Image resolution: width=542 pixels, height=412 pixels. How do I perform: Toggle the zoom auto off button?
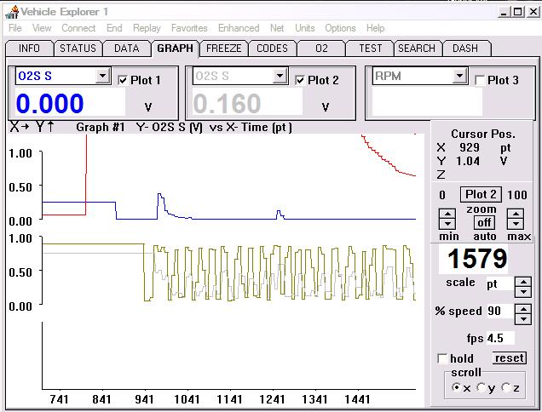tap(483, 222)
